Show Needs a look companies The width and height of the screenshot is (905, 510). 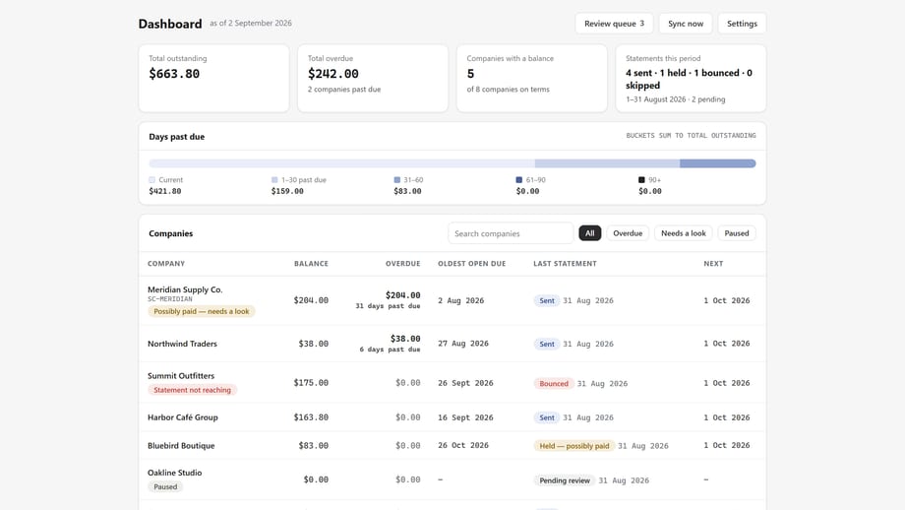683,233
